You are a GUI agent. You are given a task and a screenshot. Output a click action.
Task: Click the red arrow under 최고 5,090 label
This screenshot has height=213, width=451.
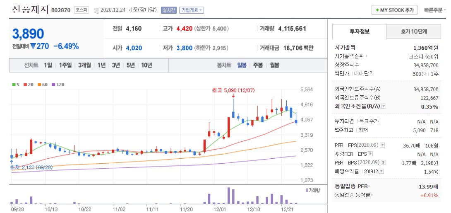point(233,96)
